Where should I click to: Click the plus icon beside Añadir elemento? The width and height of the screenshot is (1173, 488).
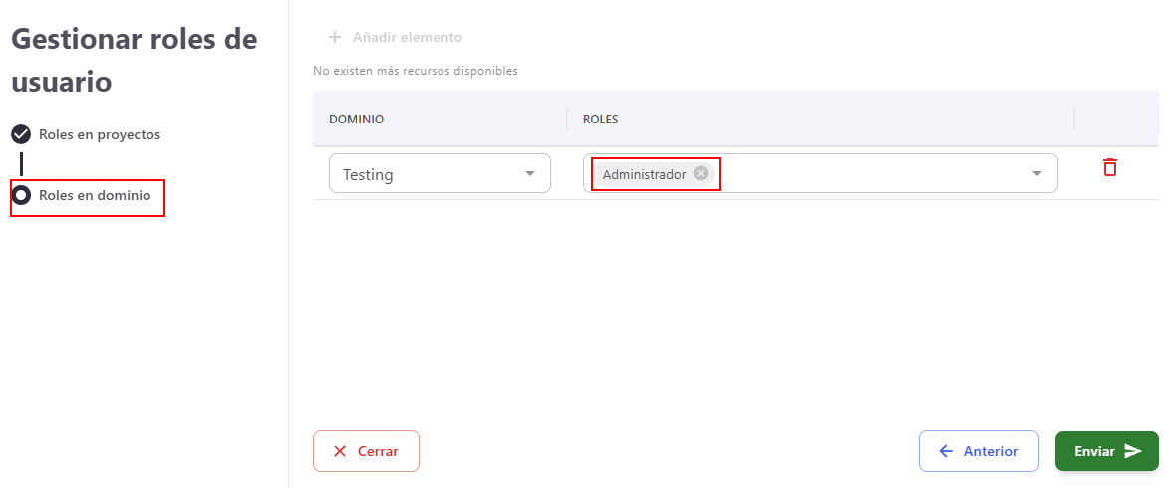coord(335,38)
